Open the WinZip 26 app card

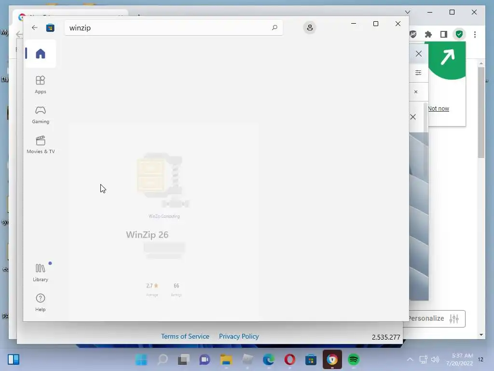(x=164, y=221)
